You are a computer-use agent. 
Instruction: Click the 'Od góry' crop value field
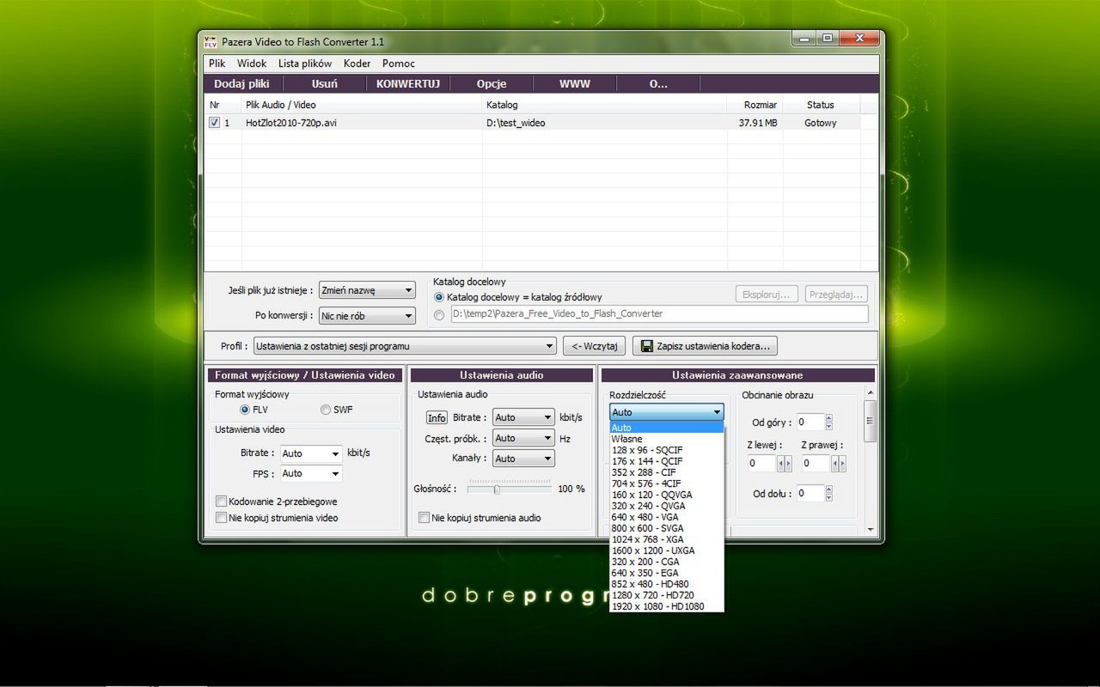tap(810, 423)
